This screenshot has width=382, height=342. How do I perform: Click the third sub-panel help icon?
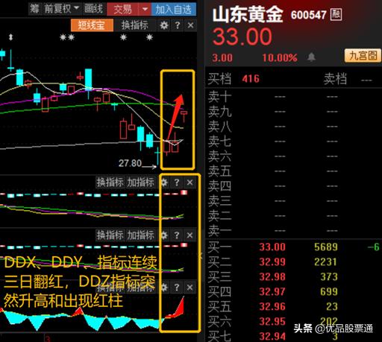pos(177,288)
